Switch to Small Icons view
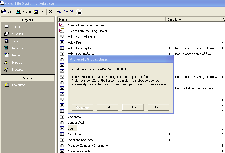The height and width of the screenshot is (153, 225). pos(66,11)
